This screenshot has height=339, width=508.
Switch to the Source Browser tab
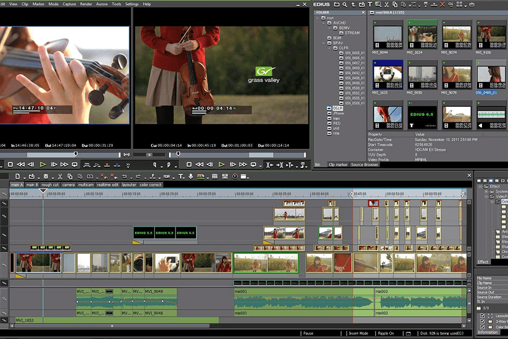[x=365, y=164]
